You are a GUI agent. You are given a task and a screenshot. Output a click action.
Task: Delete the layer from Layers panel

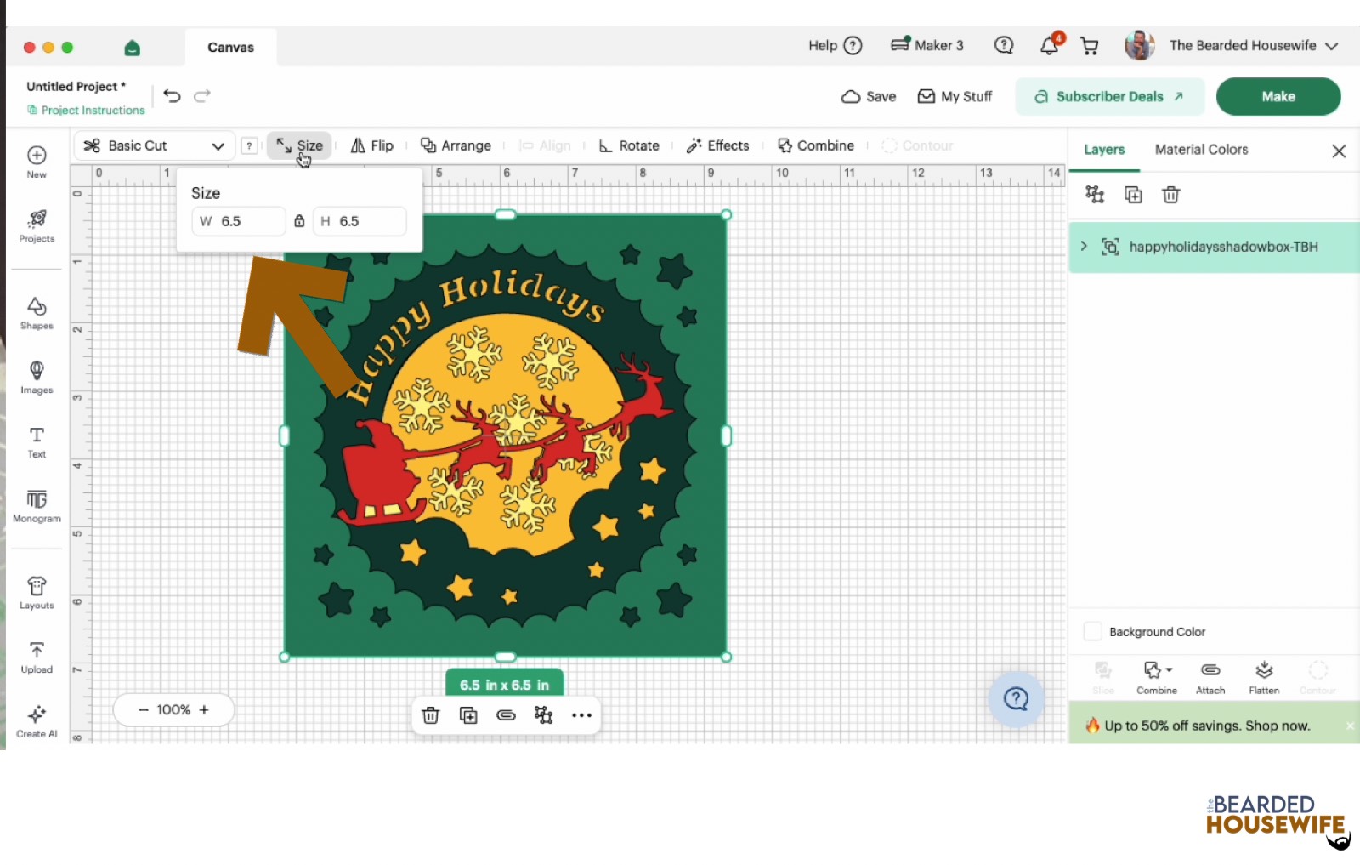[1171, 195]
